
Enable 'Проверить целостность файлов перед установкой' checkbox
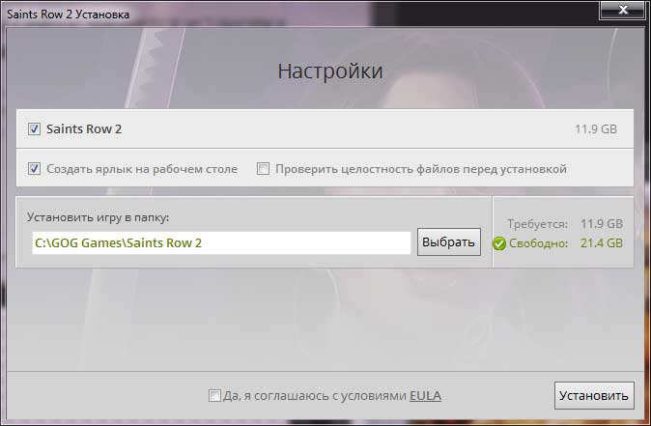pyautogui.click(x=263, y=169)
